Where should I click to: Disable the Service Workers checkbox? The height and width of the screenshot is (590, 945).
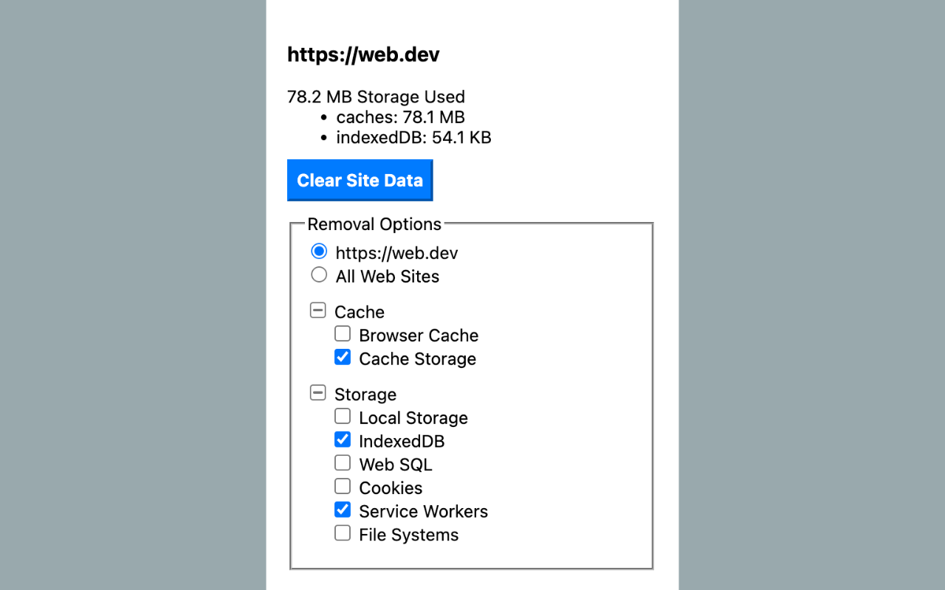coord(343,510)
